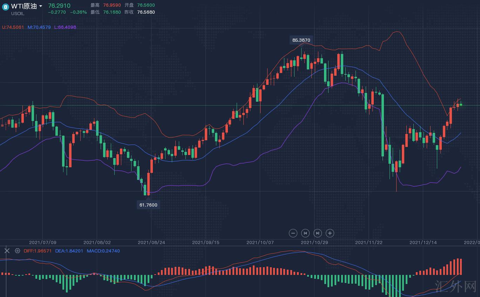Select the Bollinger lower band L:66.4098 label
Image resolution: width=480 pixels, height=297 pixels.
[x=65, y=27]
